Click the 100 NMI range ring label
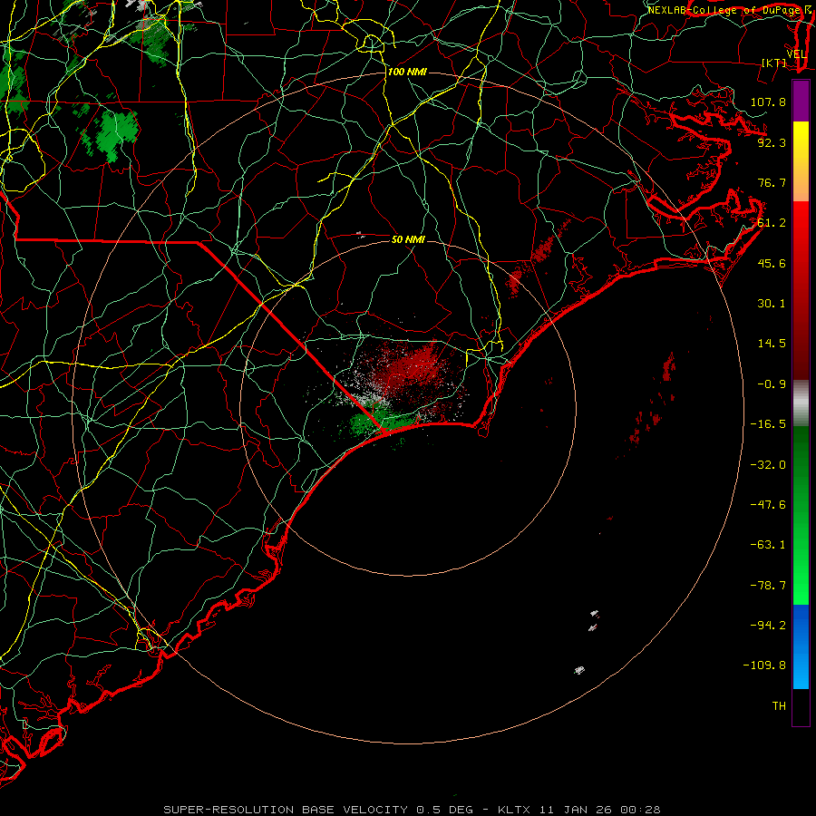 pyautogui.click(x=407, y=72)
